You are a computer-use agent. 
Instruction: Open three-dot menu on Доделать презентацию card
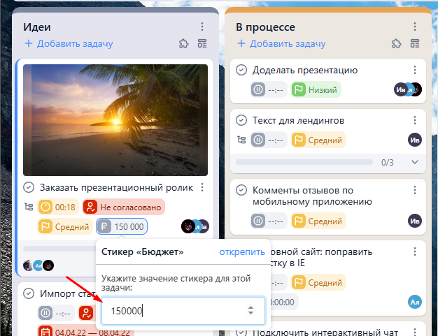click(414, 70)
